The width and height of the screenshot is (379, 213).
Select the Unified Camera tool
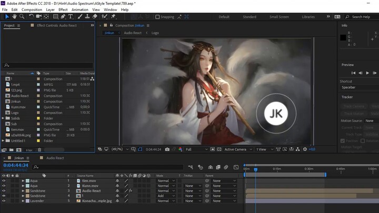38,16
